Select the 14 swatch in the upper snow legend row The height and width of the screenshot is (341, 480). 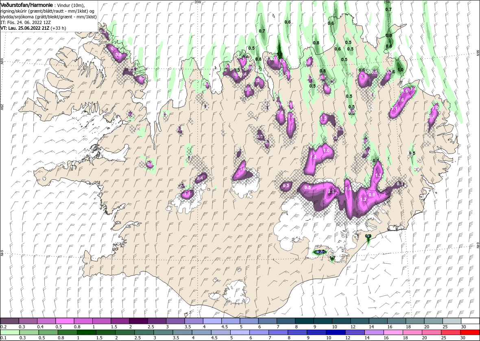378,321
